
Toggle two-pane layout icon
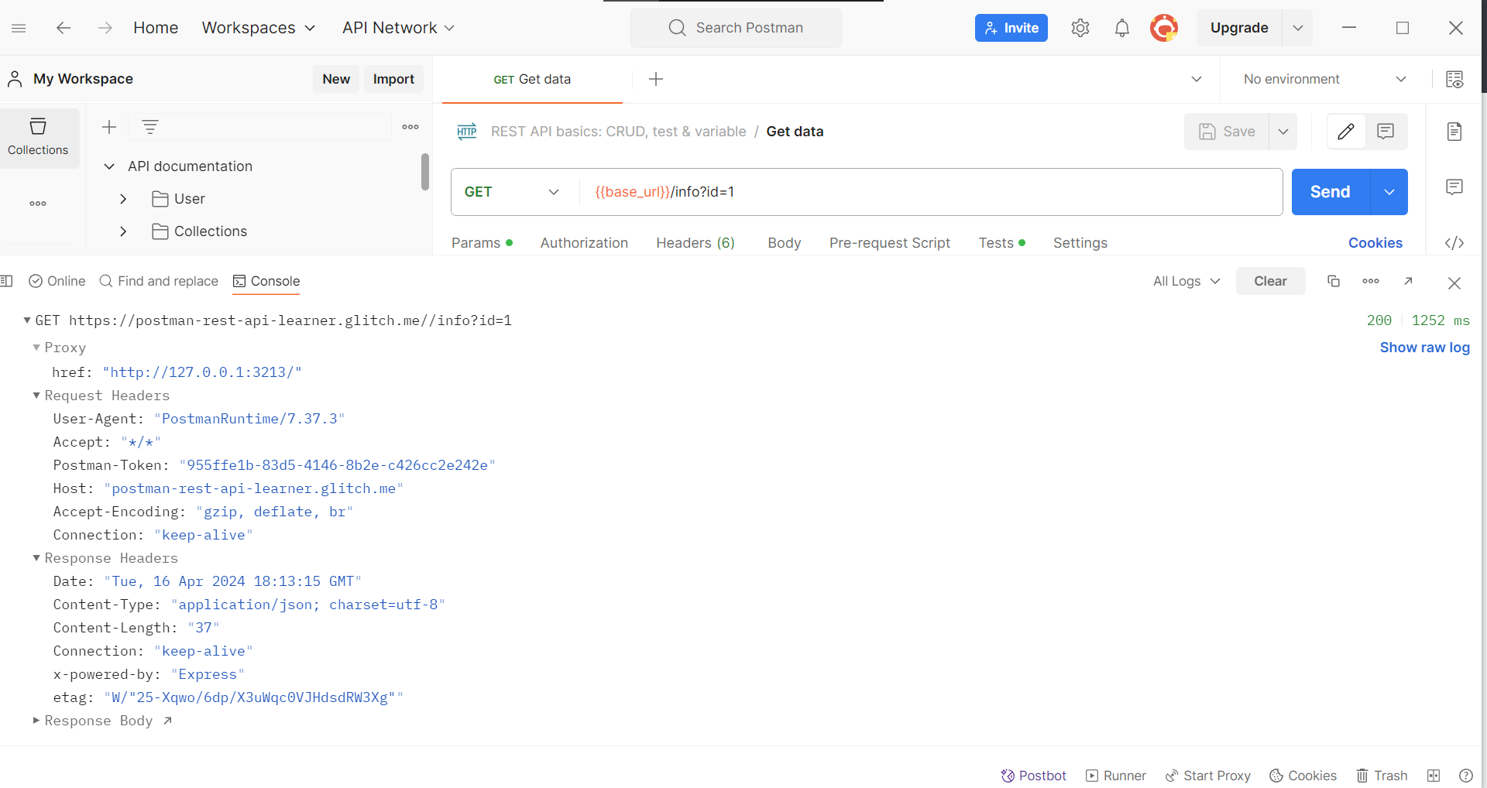1434,776
